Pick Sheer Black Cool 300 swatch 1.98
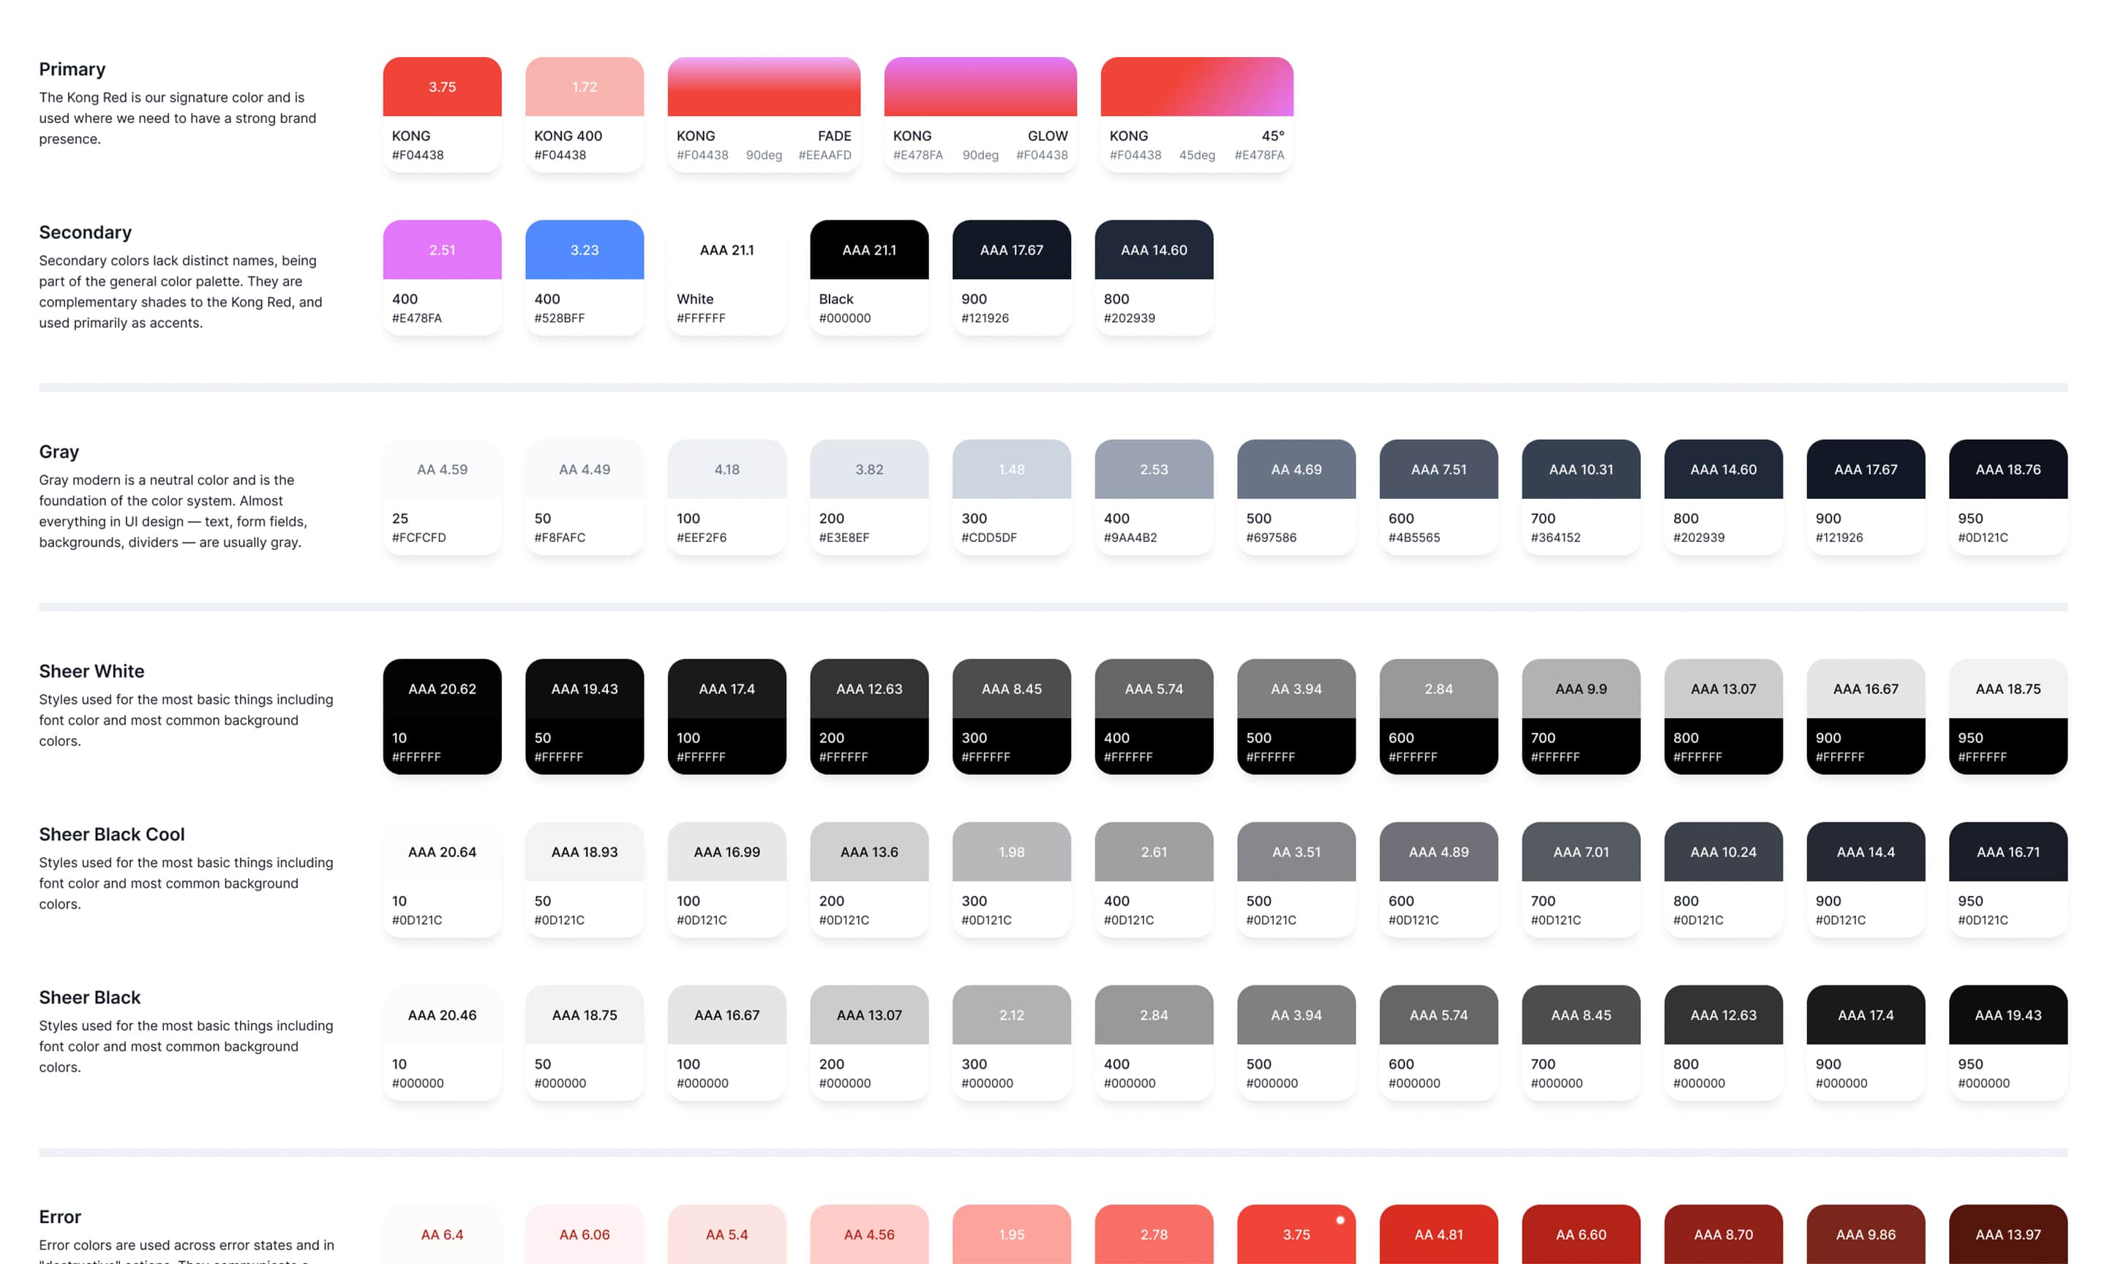 click(x=1011, y=879)
